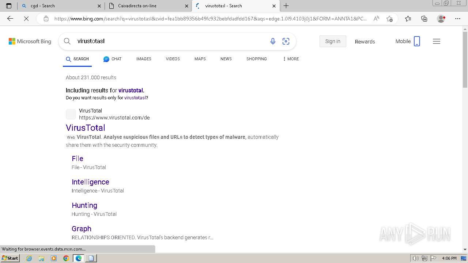Switch to MAPS results
The width and height of the screenshot is (468, 263).
(200, 59)
